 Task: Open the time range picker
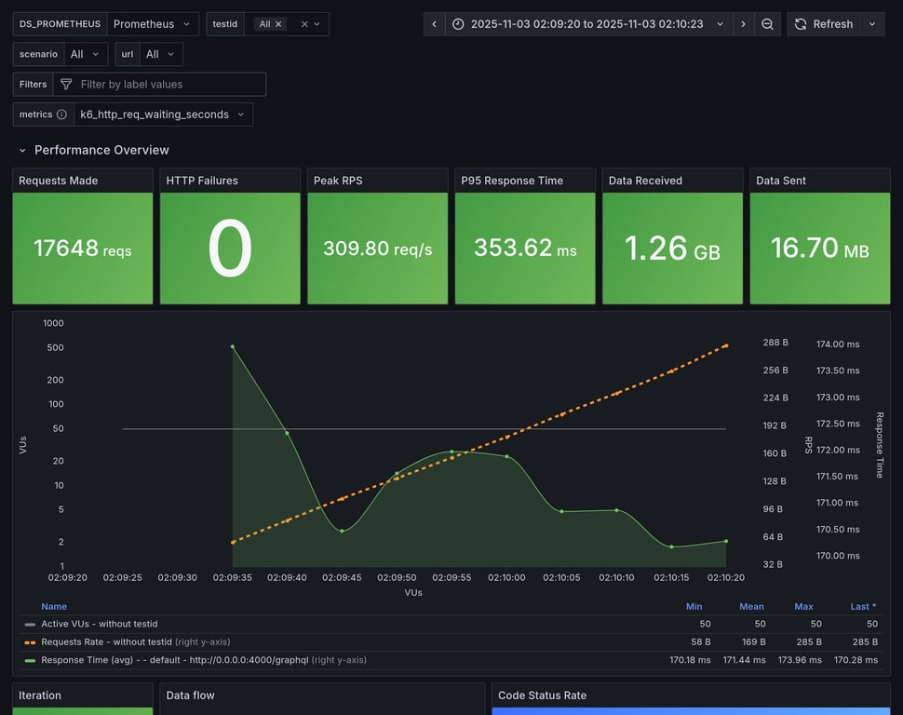[588, 24]
